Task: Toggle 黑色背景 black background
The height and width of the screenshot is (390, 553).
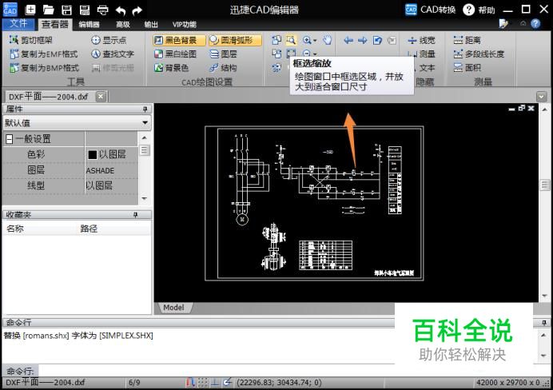Action: [x=179, y=40]
